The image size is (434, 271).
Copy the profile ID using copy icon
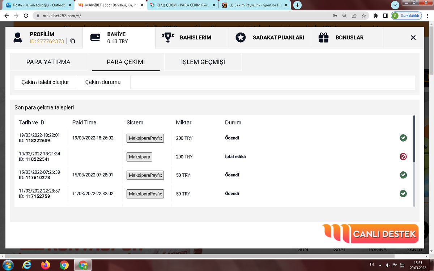[x=73, y=41]
